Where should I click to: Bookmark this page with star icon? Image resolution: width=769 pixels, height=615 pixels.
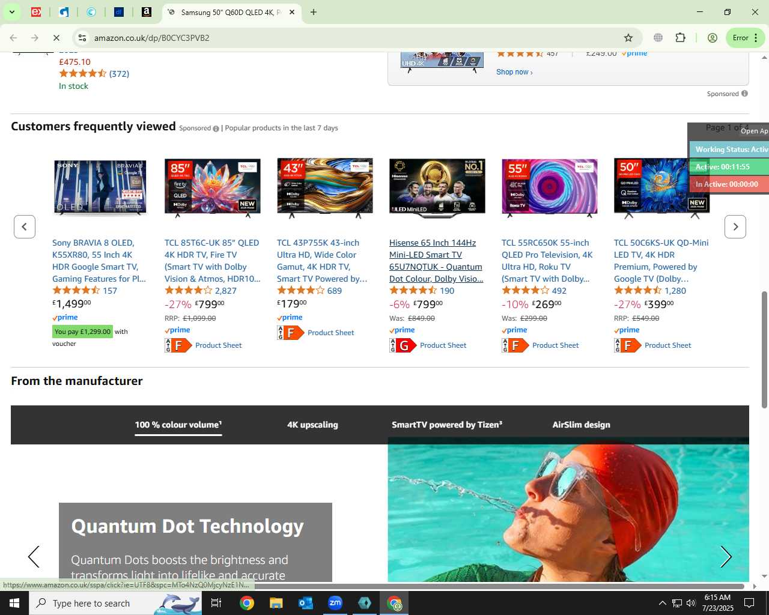(628, 38)
